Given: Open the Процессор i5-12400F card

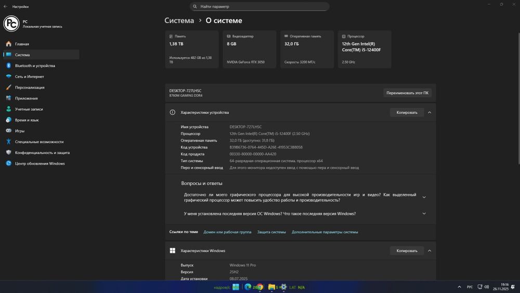Looking at the screenshot, I should coord(365,49).
